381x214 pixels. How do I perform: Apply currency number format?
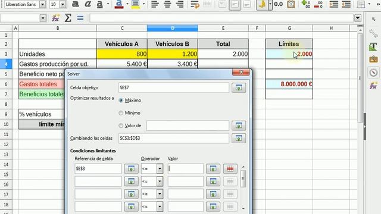pos(262,4)
